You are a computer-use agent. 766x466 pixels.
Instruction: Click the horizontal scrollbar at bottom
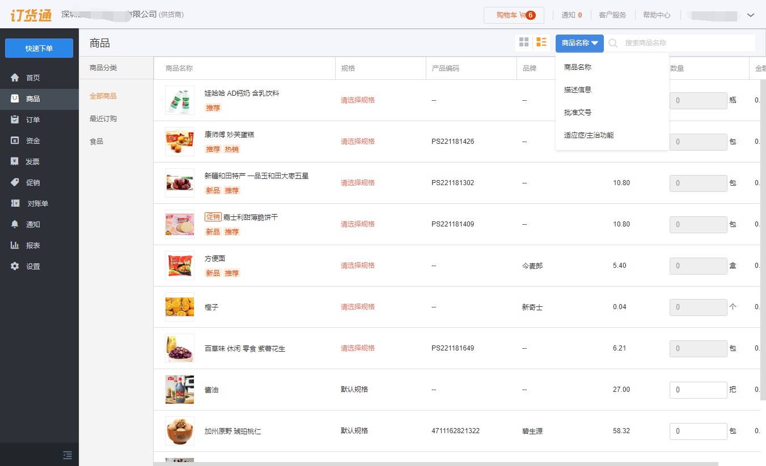(435, 464)
